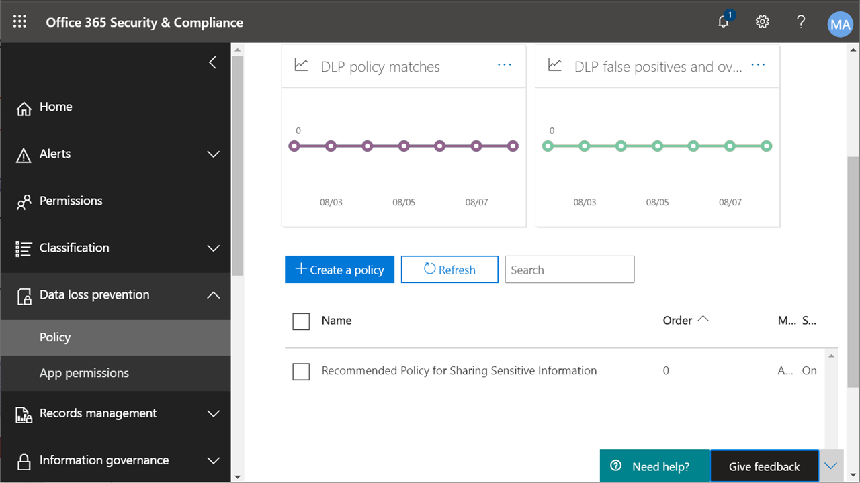This screenshot has height=483, width=860.
Task: Click the main page scrollbar thumb
Action: [x=853, y=272]
